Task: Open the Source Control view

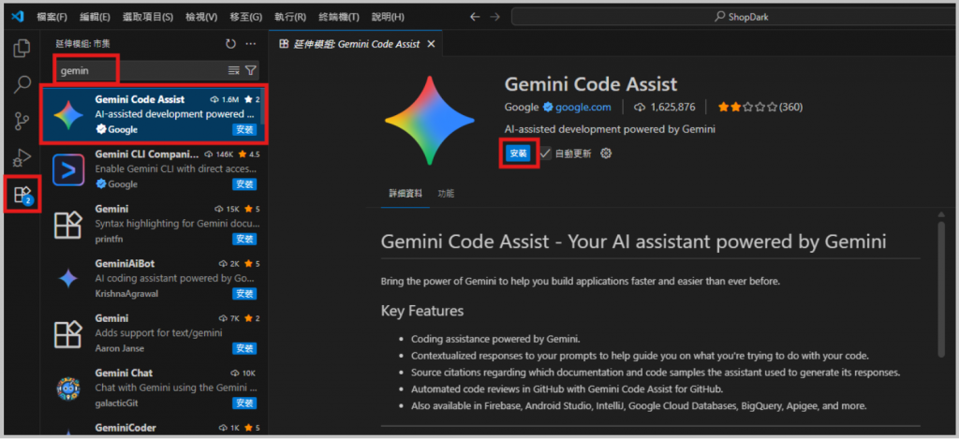Action: pos(22,121)
